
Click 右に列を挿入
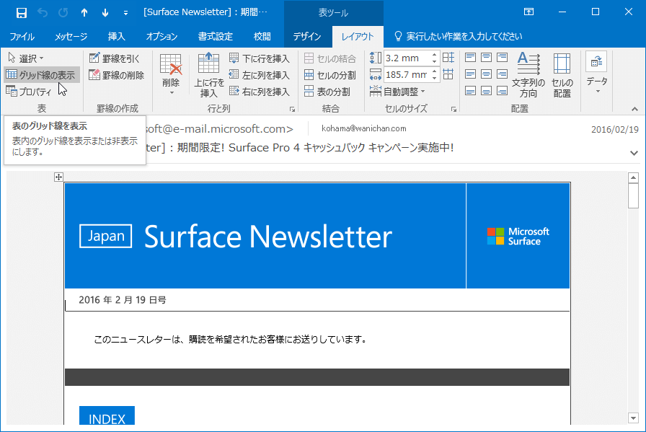click(x=260, y=92)
